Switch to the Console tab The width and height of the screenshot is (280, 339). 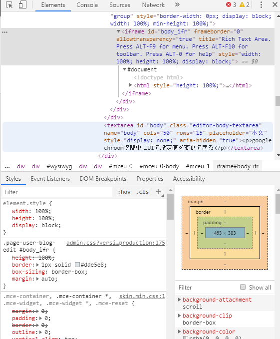tap(87, 5)
